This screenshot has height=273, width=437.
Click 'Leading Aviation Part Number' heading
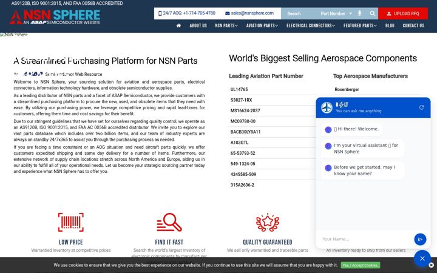266,76
